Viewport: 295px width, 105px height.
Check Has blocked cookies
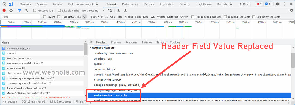[193, 17]
